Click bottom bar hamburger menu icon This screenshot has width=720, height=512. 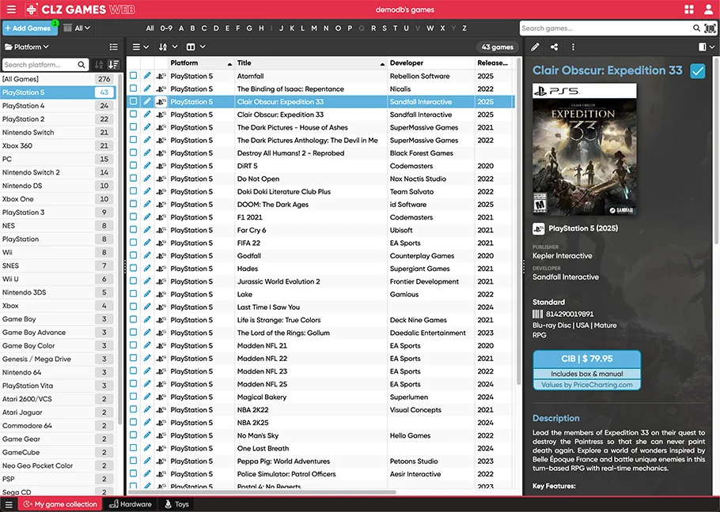tap(9, 504)
